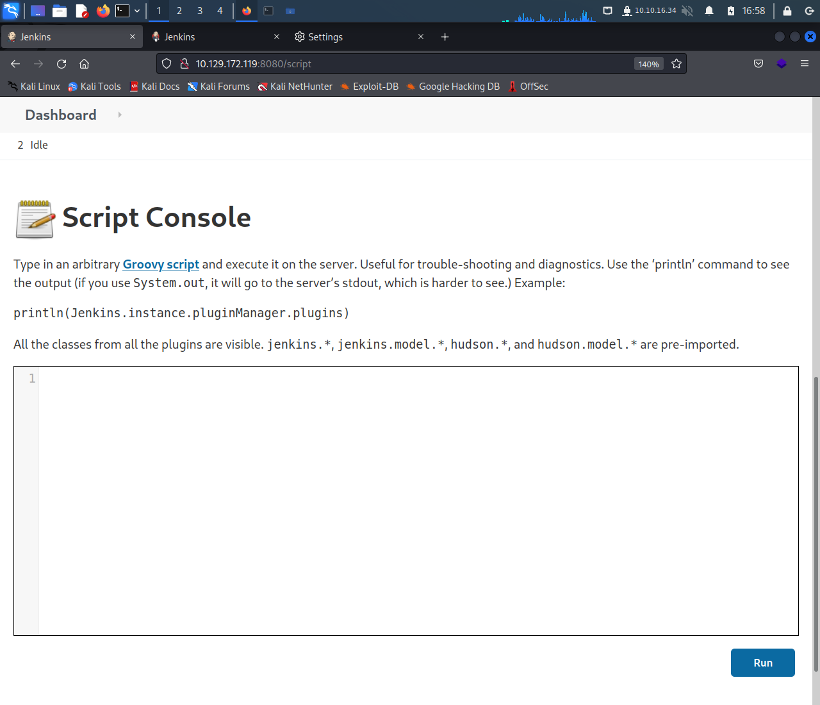Open the Kali Docs bookmark
The image size is (820, 705).
coord(154,87)
